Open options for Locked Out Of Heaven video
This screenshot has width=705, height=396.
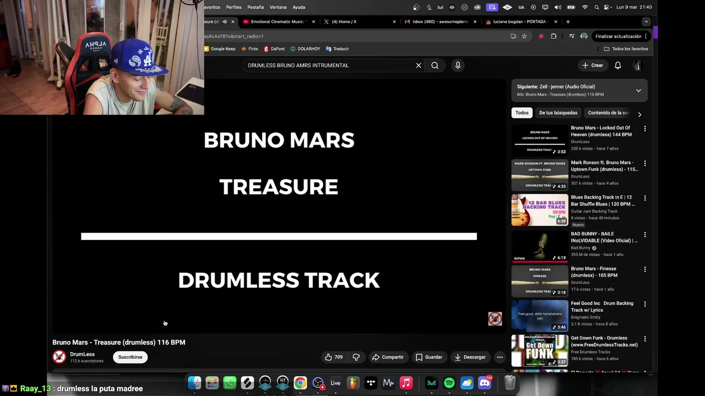(x=645, y=129)
